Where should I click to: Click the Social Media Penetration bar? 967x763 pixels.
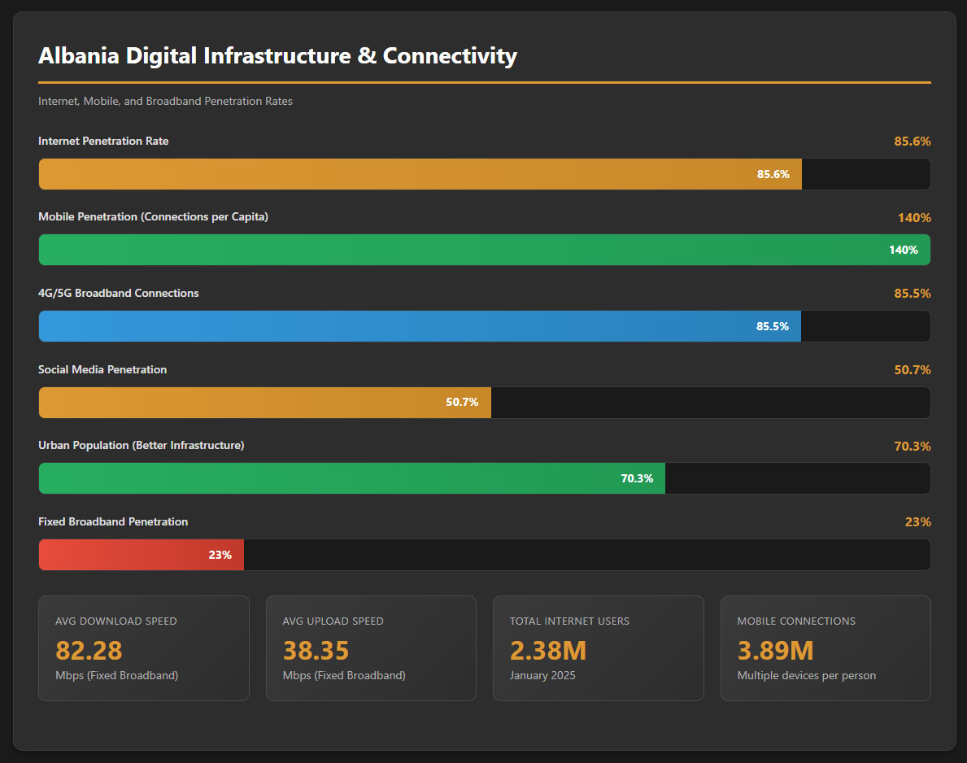264,402
